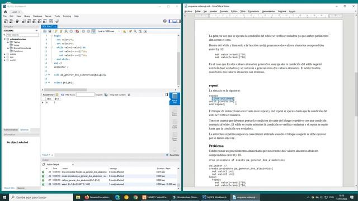Rollback transaction icon in editor toolbar

point(88,31)
